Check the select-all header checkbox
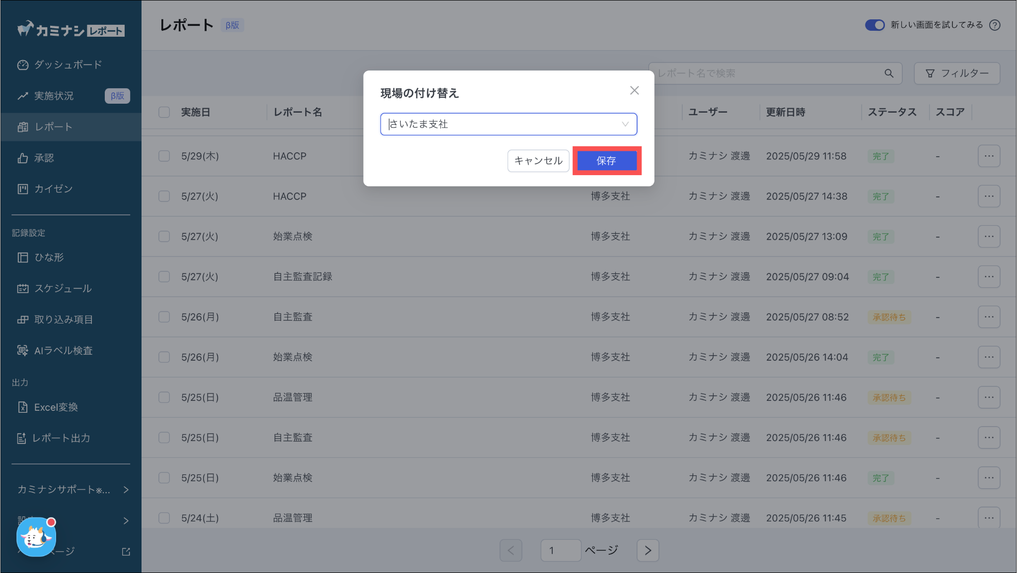The height and width of the screenshot is (573, 1017). point(164,112)
